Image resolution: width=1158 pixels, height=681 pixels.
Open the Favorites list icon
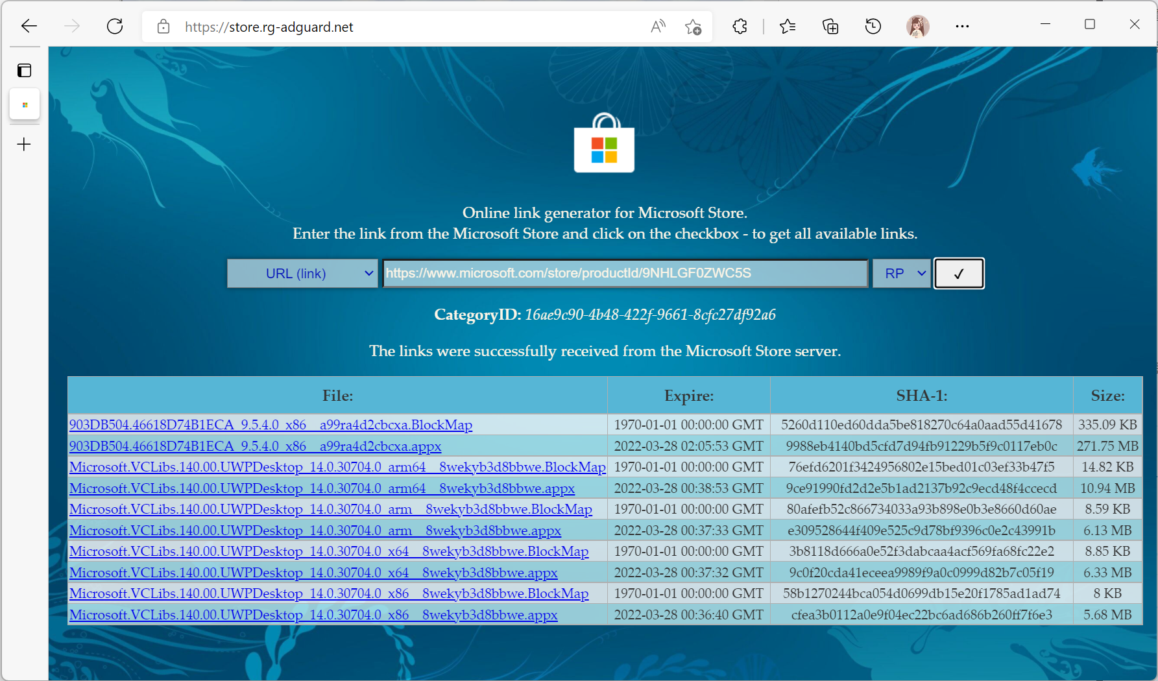click(788, 27)
